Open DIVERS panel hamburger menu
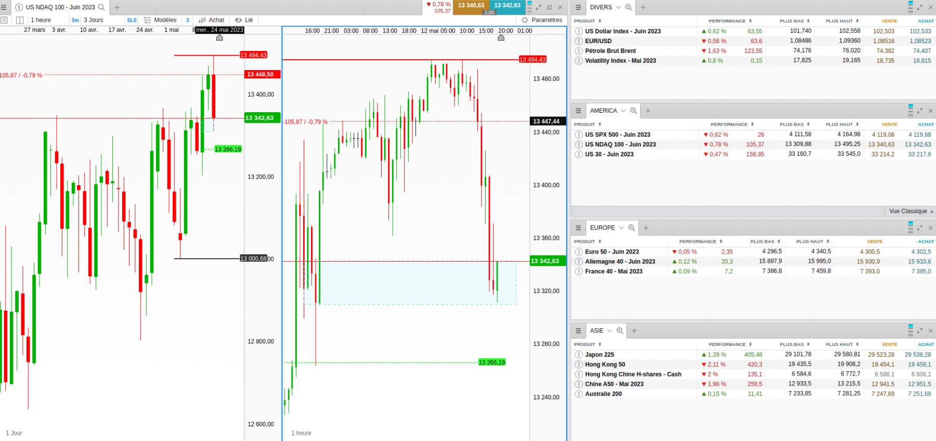The image size is (936, 441). 578,7
